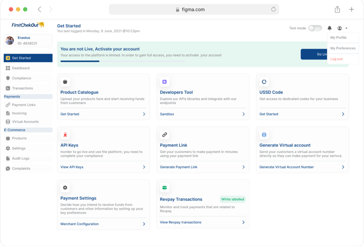
Task: Click the Revpay Transactions green card icon
Action: pos(164,188)
